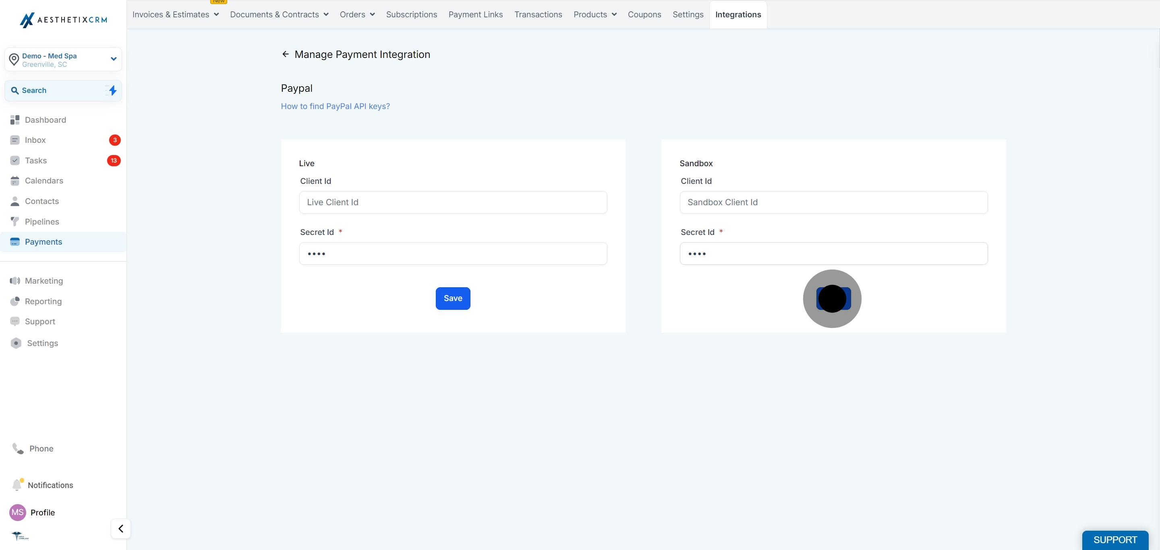Click the Live Save button
Viewport: 1160px width, 550px height.
(453, 298)
